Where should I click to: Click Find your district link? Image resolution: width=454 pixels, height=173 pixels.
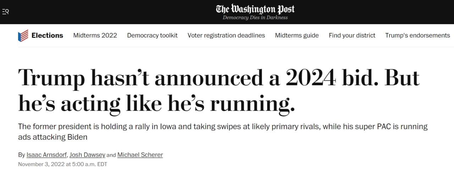click(352, 35)
